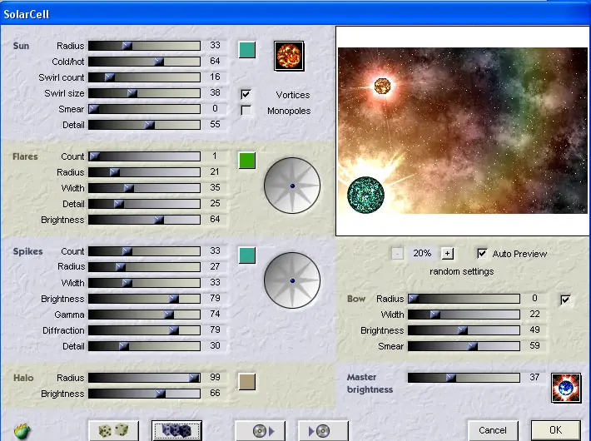Click the Spikes Count slider
591x441 pixels.
point(144,251)
